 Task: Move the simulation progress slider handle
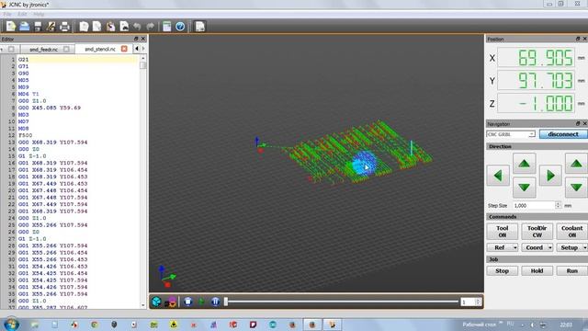click(226, 302)
